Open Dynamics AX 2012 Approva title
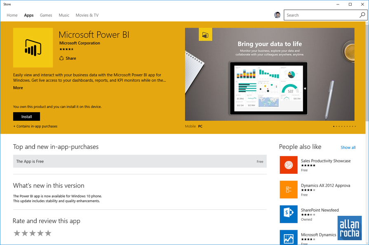This screenshot has height=245, width=369. 325,185
